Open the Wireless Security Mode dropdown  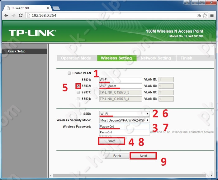(125, 120)
